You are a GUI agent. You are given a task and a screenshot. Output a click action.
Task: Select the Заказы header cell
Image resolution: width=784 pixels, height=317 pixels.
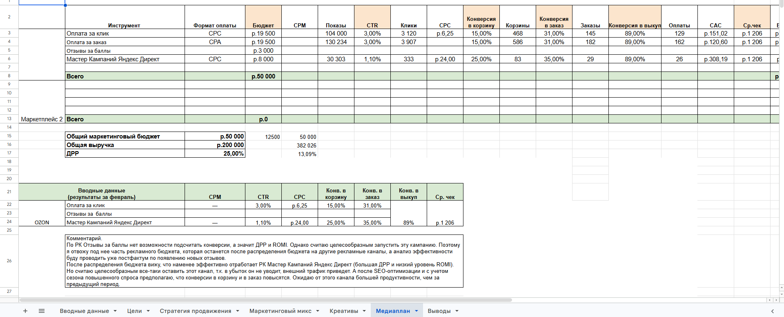click(x=590, y=17)
